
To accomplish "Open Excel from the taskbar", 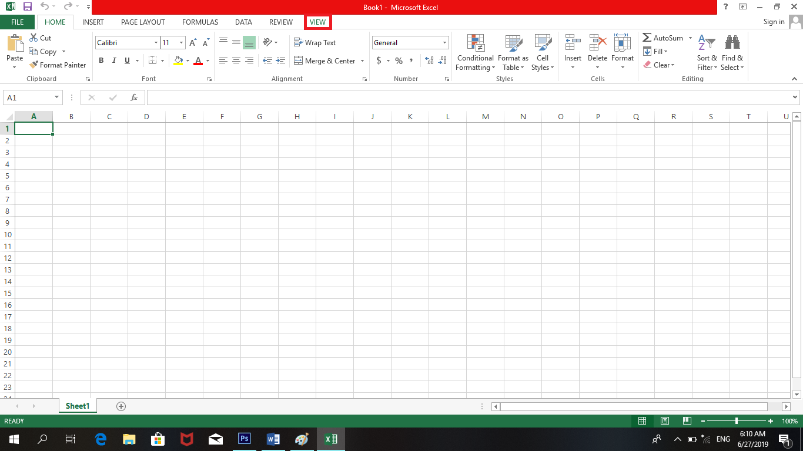I will click(330, 439).
